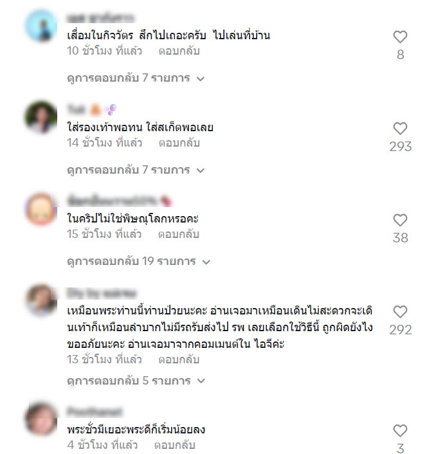Reply to the comment posted 4 hours ago
This screenshot has width=436, height=454.
click(x=175, y=445)
